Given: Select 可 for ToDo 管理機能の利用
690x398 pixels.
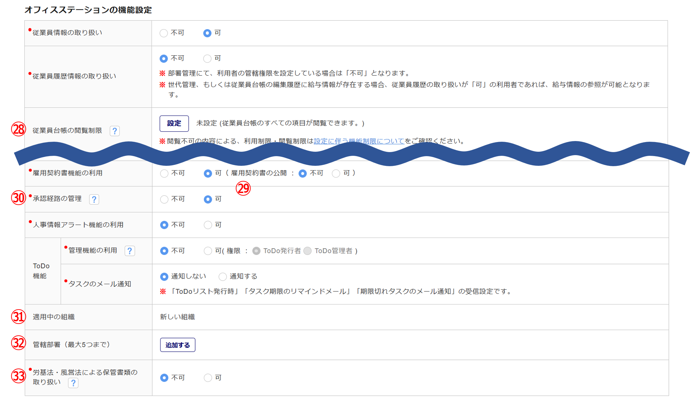Looking at the screenshot, I should (x=208, y=251).
